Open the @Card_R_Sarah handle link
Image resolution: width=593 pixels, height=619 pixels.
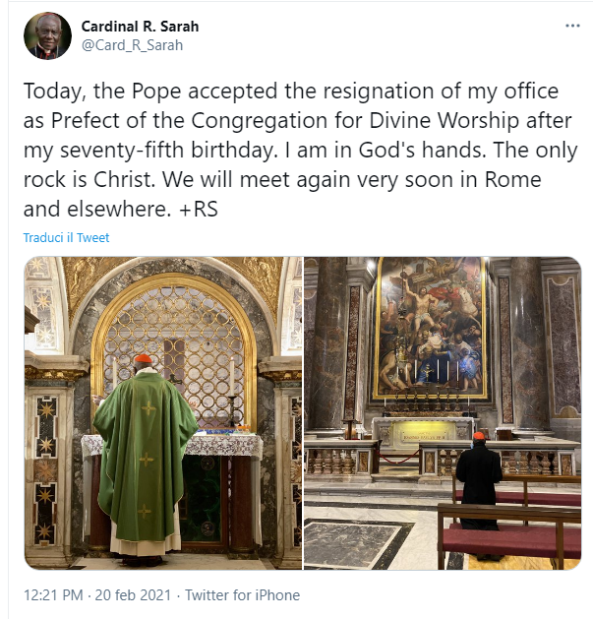pyautogui.click(x=132, y=45)
